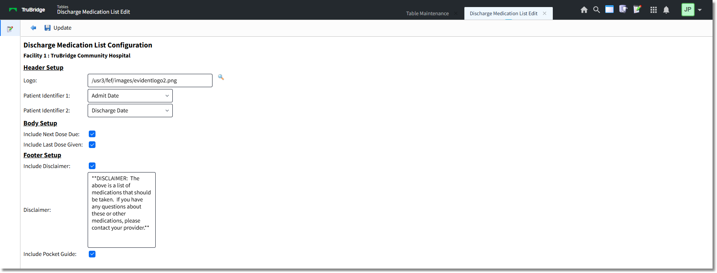Open the search magnifier in top bar
This screenshot has width=717, height=273.
(597, 10)
